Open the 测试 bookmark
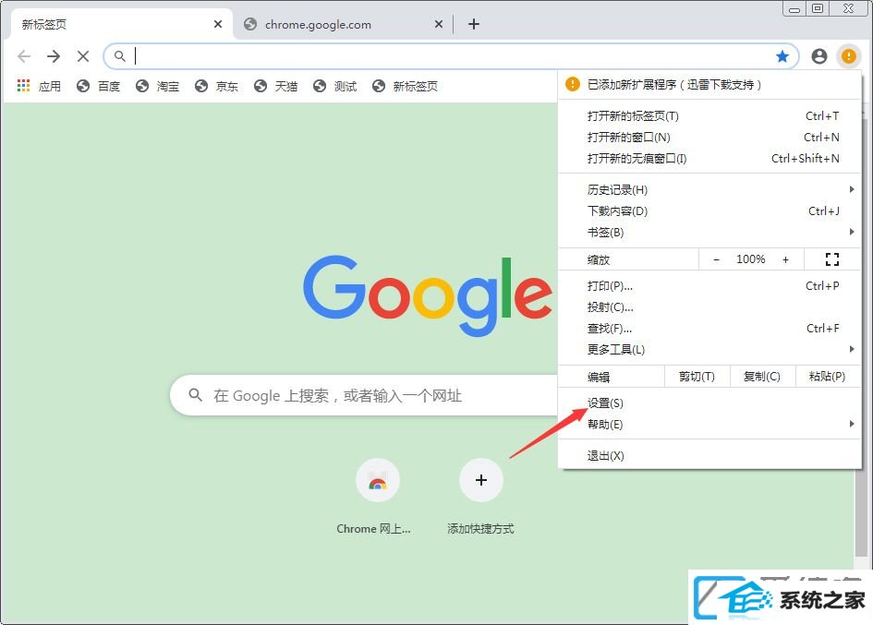Screen dimensions: 873x625 coord(334,86)
